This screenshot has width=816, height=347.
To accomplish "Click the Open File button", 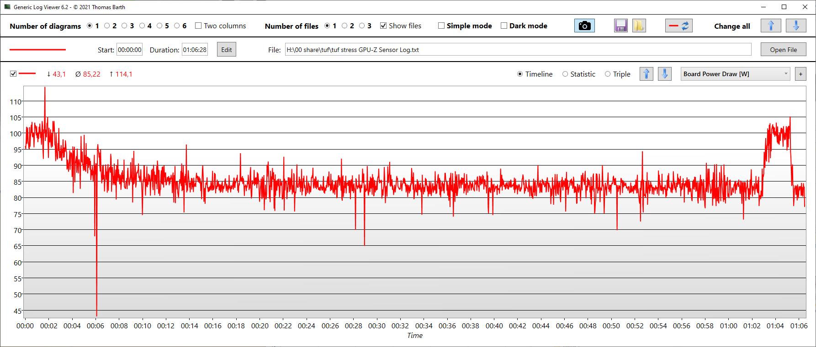I will pos(783,50).
